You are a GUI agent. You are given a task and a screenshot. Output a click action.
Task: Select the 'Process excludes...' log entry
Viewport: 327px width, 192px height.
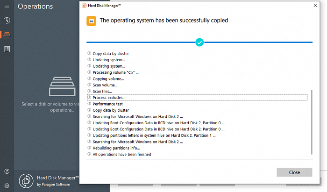point(109,97)
